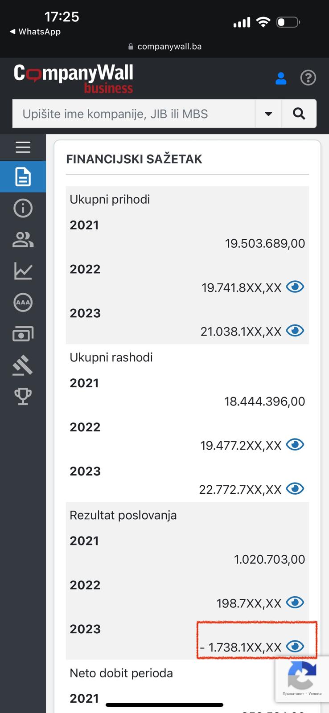Tap the CompanyWall business logo
This screenshot has width=329, height=713.
coord(74,78)
